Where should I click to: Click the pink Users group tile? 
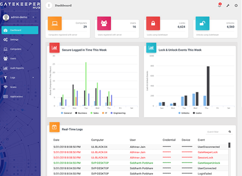(104, 23)
